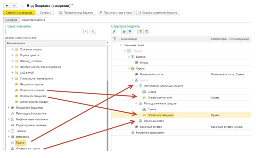Select Формула по группе in elements tree

[x=28, y=149]
